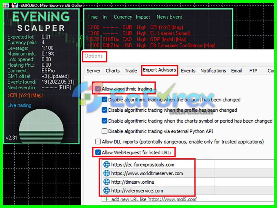Switch to the Server tab
Viewport: 277px width, 208px height.
tap(93, 71)
